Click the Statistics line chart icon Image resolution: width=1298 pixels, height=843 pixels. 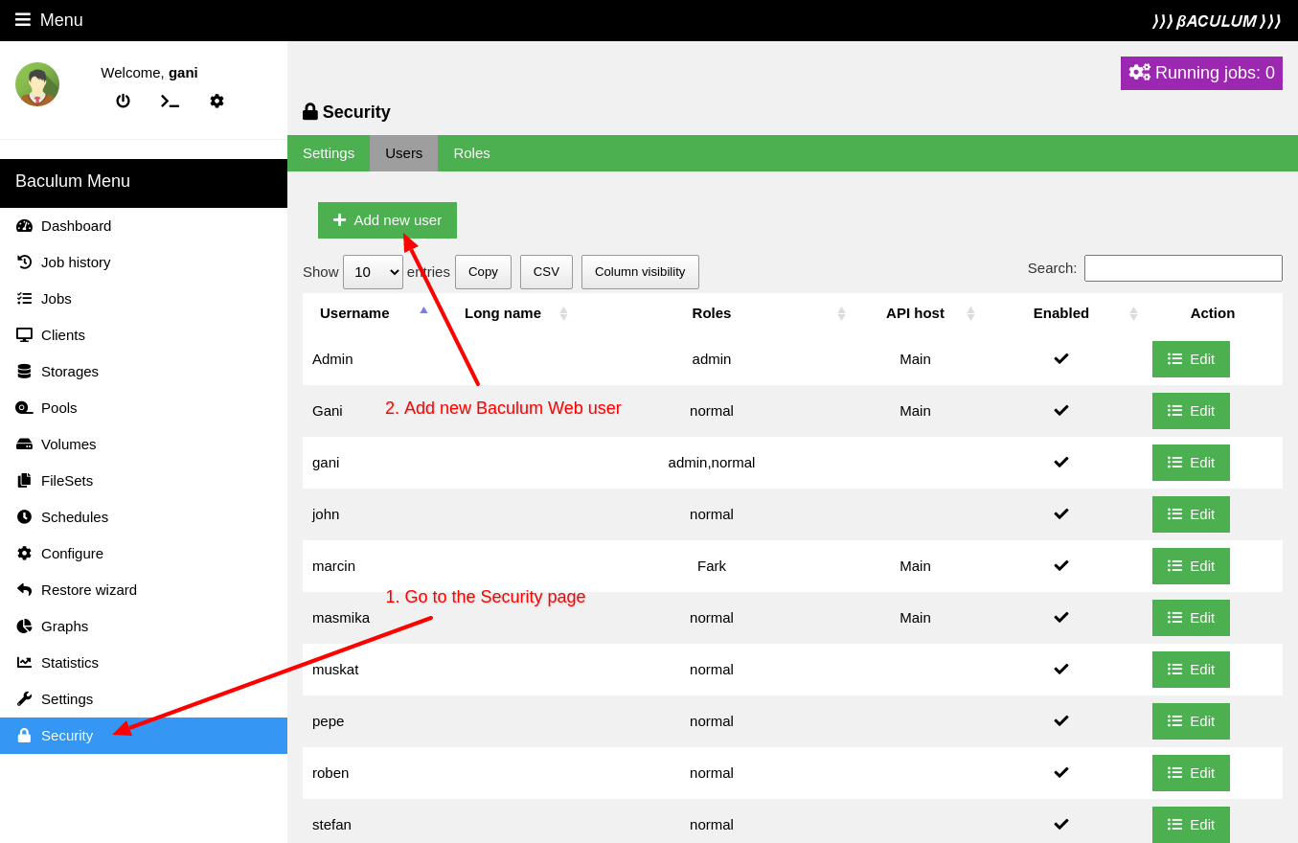(24, 663)
